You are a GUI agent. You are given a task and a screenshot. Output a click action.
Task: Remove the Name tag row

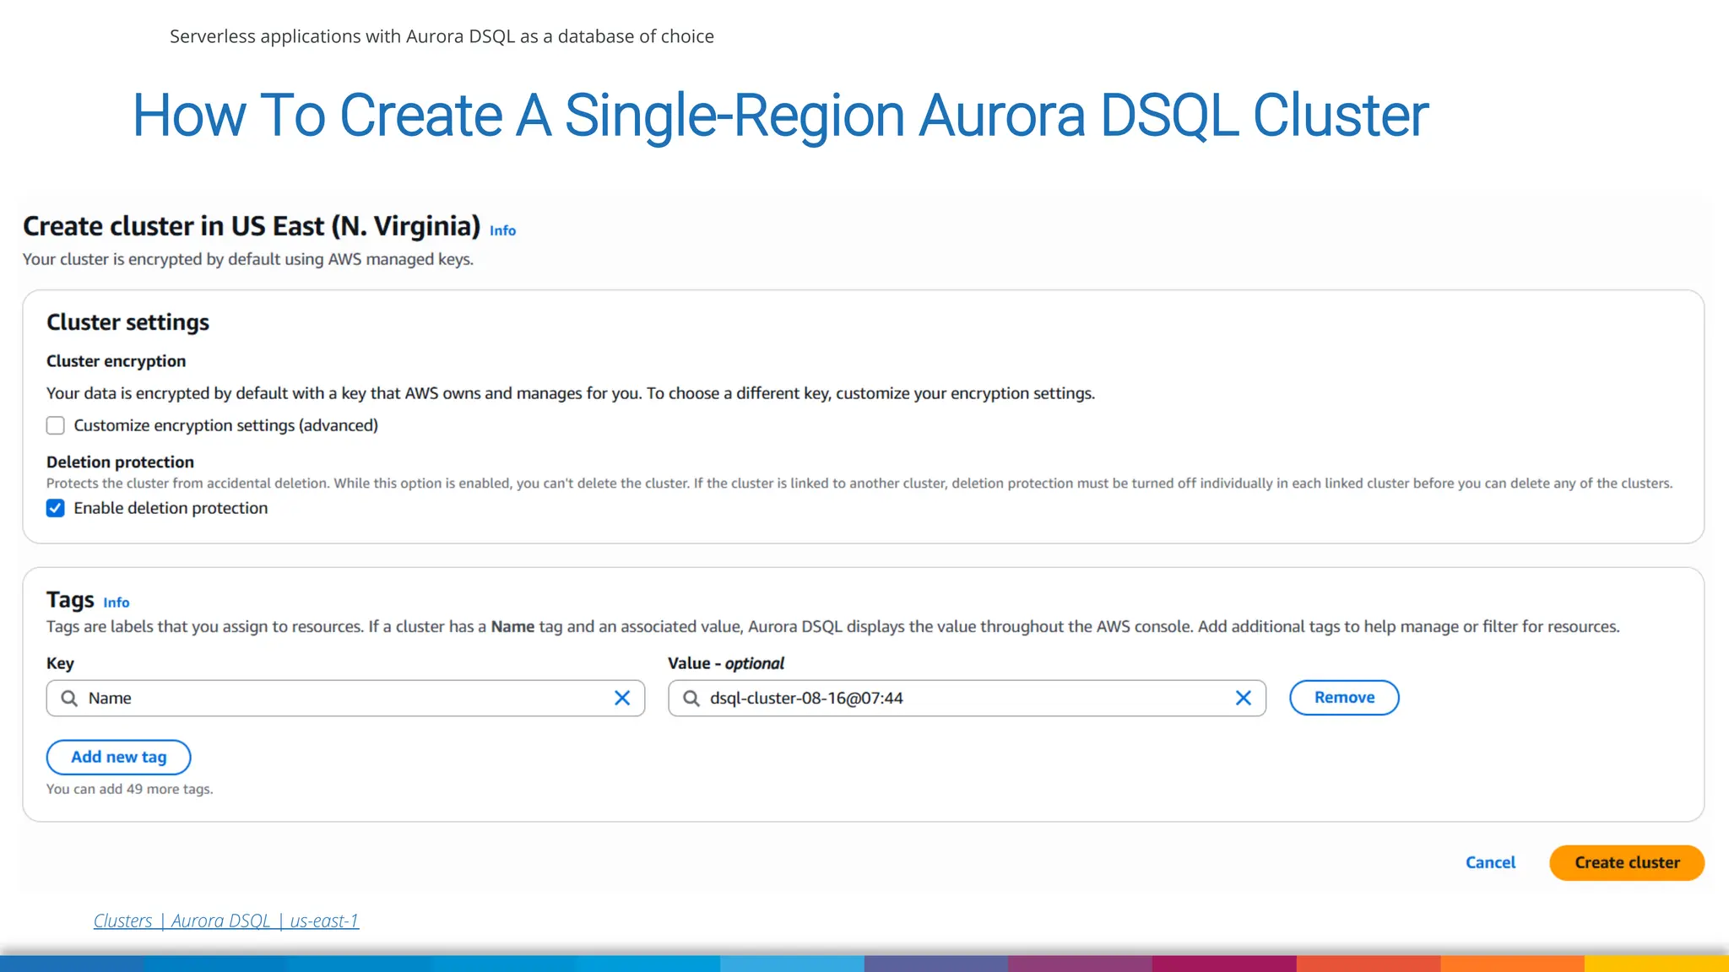coord(1344,698)
